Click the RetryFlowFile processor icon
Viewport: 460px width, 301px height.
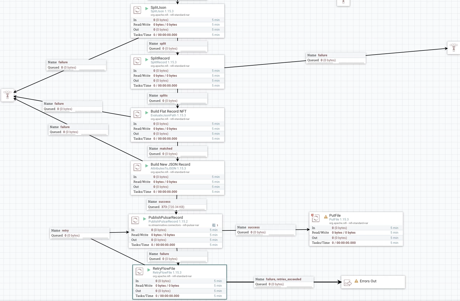point(140,272)
